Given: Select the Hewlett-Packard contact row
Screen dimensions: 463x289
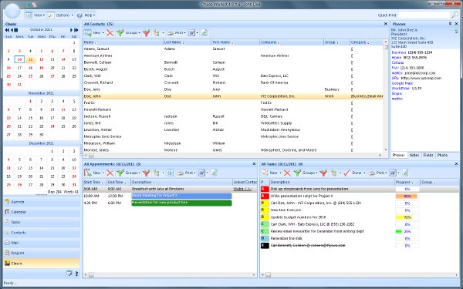Looking at the screenshot, I should tap(233, 109).
